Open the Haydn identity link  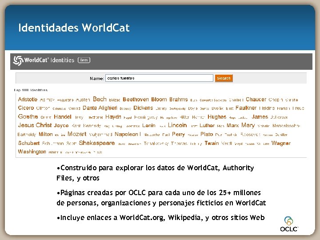coord(113,117)
